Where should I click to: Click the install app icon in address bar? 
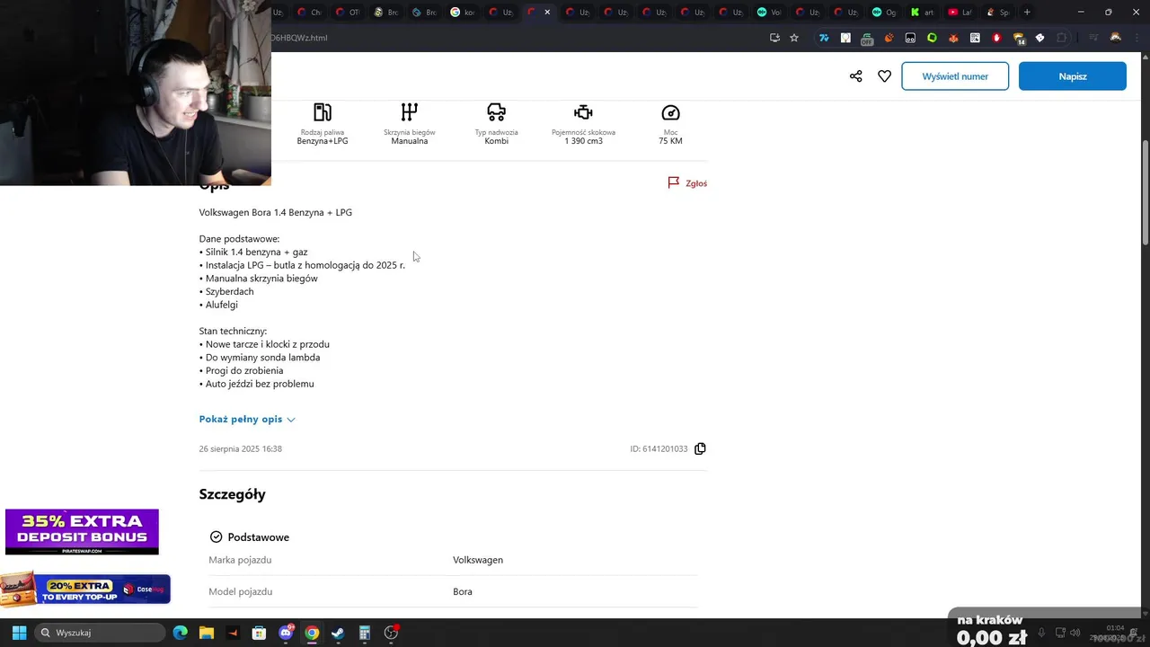774,38
